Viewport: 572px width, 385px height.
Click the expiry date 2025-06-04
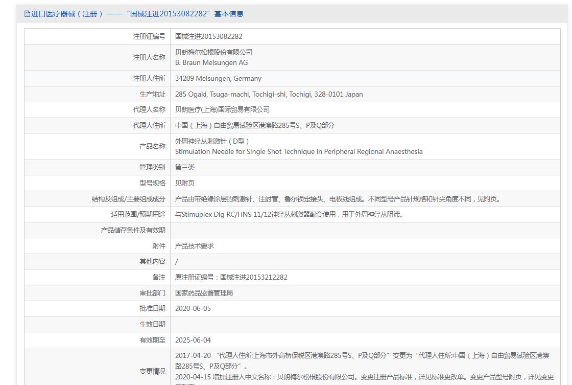coord(193,340)
